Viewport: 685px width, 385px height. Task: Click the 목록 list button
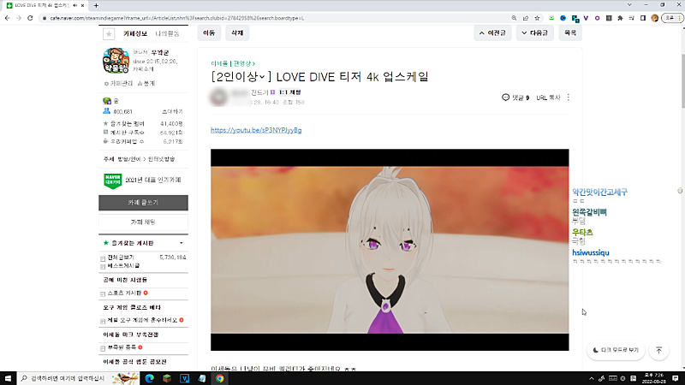point(570,33)
